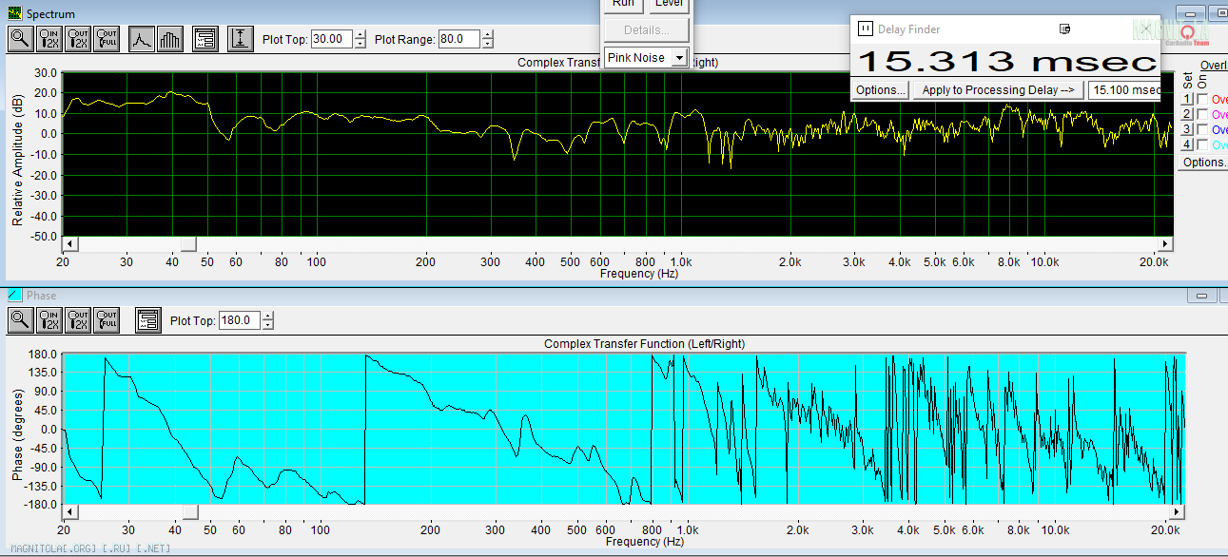Open Spectrum plot properties dialog icon
This screenshot has height=557, width=1228.
point(205,39)
